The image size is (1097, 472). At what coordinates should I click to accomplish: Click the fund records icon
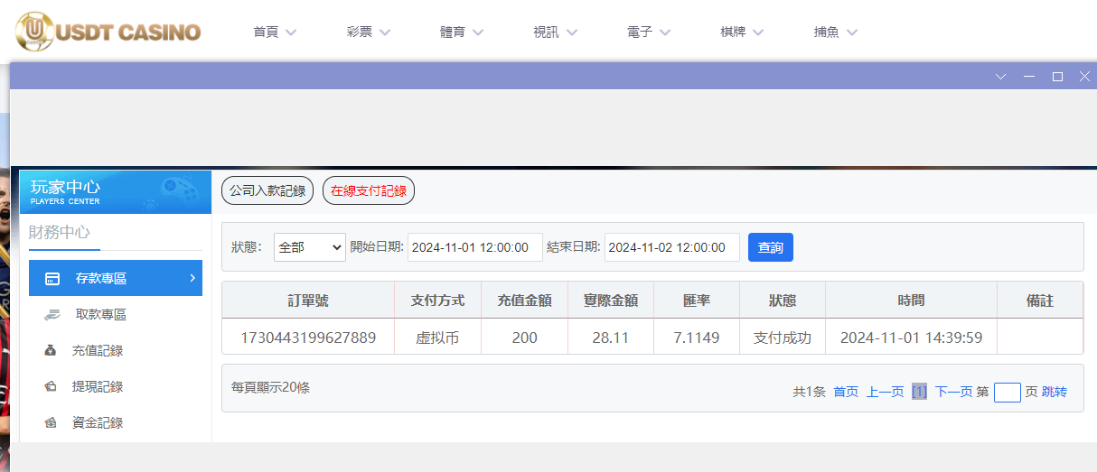(x=51, y=422)
